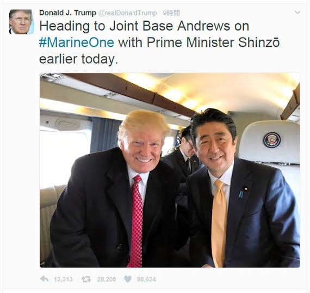Click the text 'earlier today.'

78,59
